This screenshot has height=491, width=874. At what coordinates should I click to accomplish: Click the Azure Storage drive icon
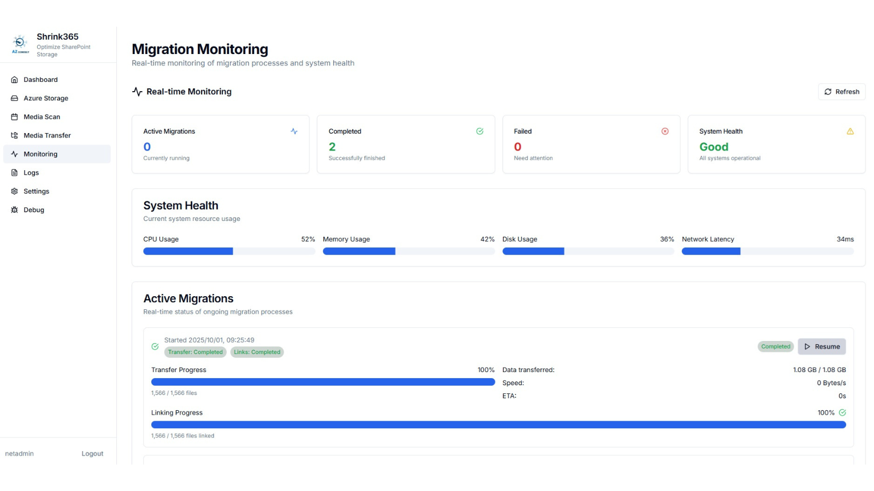(15, 98)
